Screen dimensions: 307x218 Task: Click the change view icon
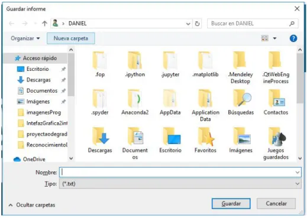click(x=264, y=38)
